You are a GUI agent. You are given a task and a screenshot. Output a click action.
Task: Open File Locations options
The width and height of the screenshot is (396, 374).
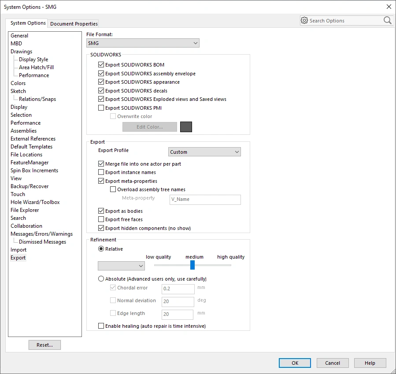pyautogui.click(x=26, y=155)
